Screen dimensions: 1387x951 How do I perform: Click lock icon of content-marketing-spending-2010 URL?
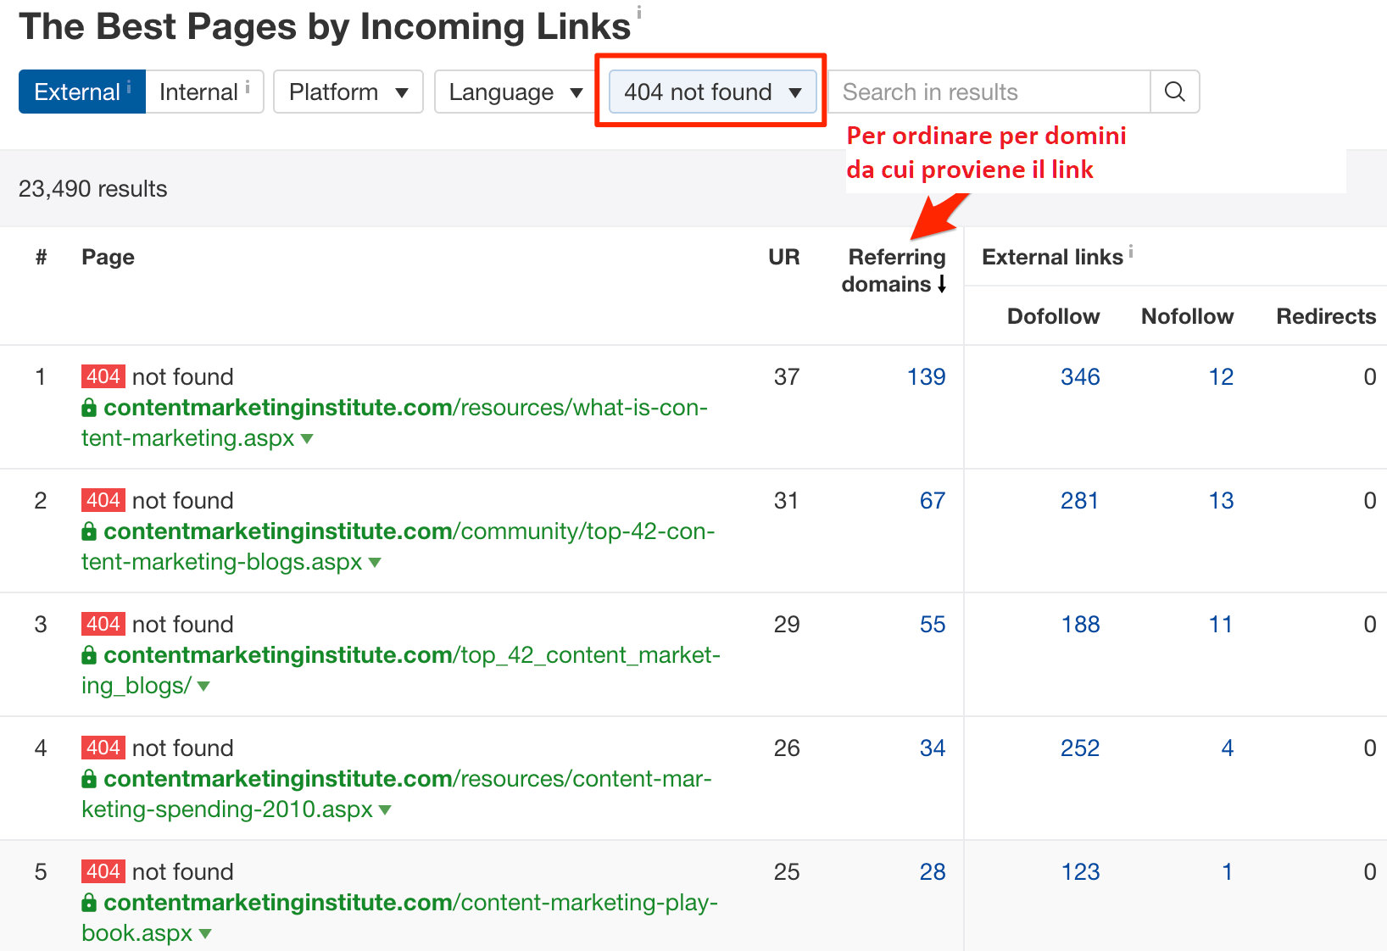(89, 779)
